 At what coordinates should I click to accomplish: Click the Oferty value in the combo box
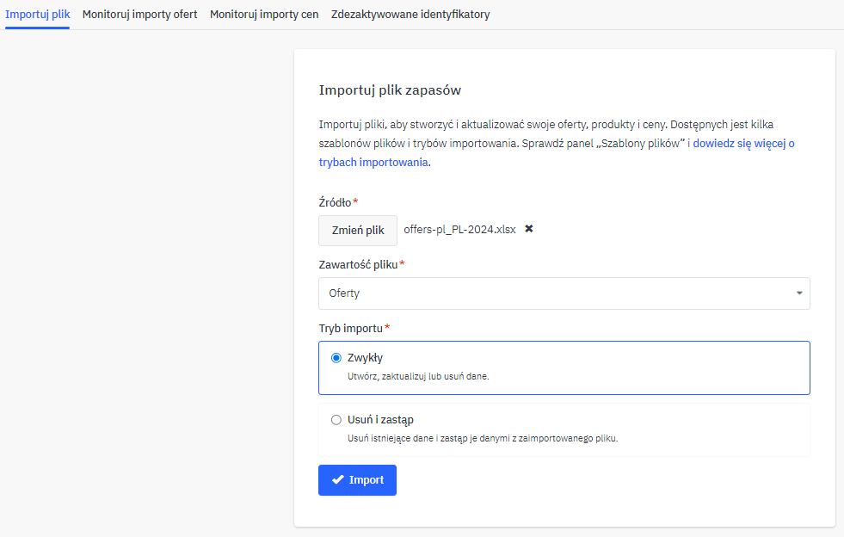coord(344,293)
